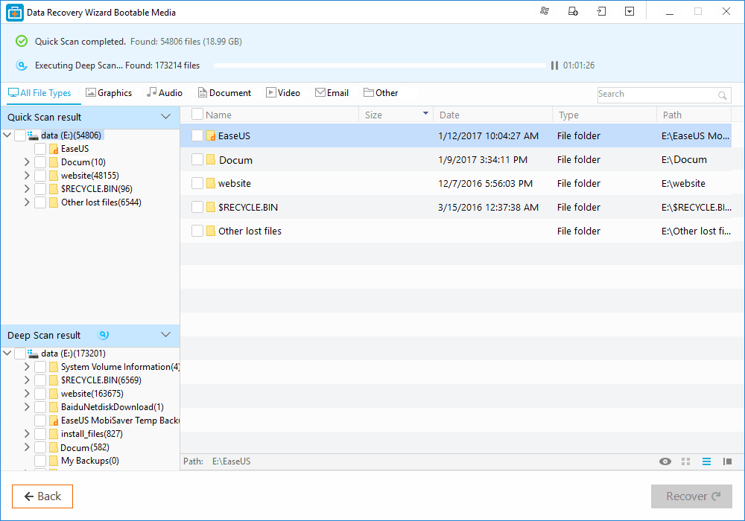The height and width of the screenshot is (521, 745).
Task: Switch to thumbnail grid view
Action: click(x=685, y=461)
